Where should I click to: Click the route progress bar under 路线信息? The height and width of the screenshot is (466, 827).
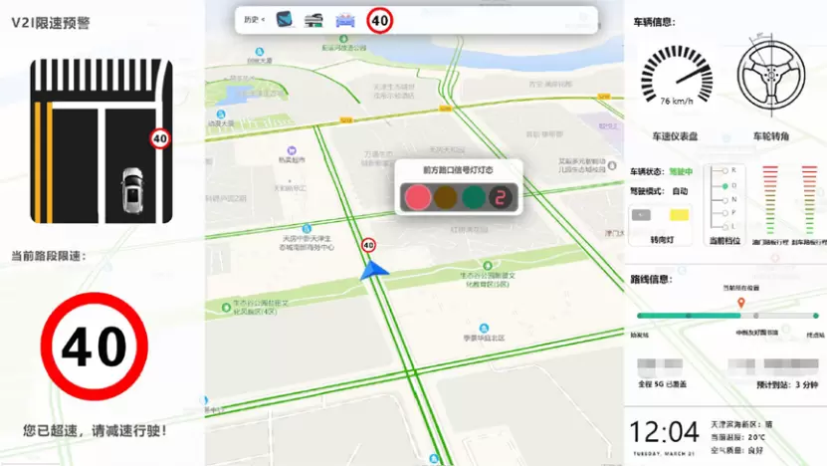click(727, 316)
